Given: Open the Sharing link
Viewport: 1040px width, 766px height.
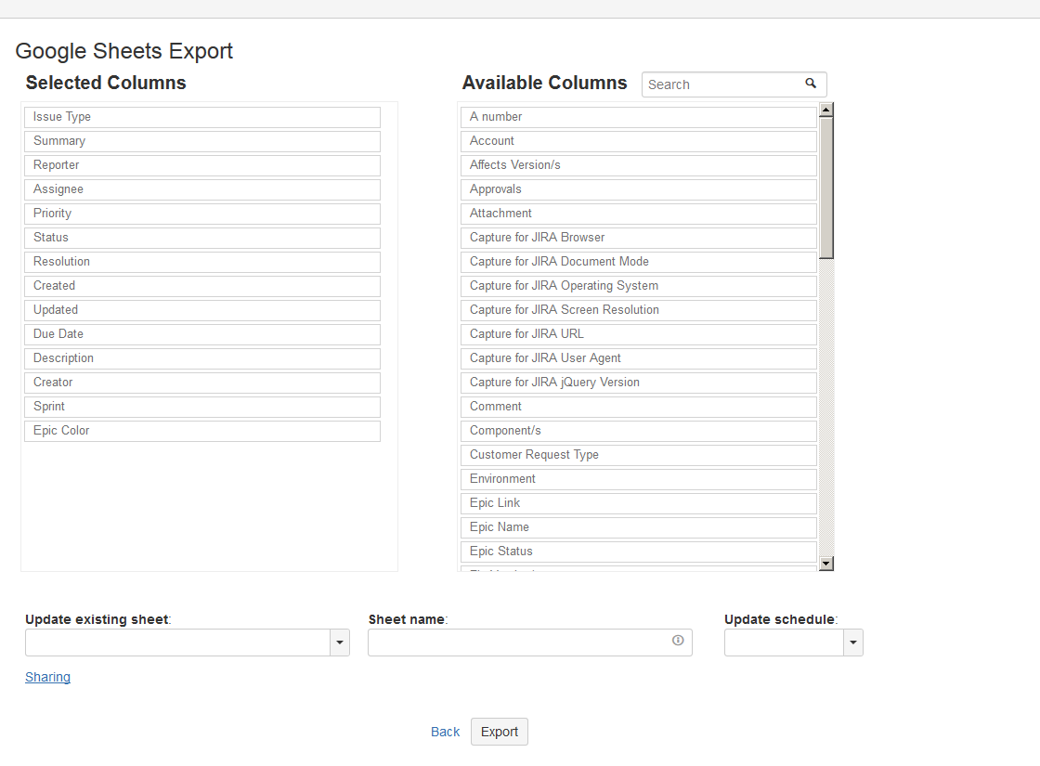Looking at the screenshot, I should 47,677.
